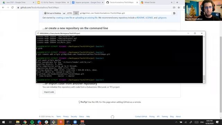Open the About footer link
The height and width of the screenshot is (125, 222).
pos(178,117)
